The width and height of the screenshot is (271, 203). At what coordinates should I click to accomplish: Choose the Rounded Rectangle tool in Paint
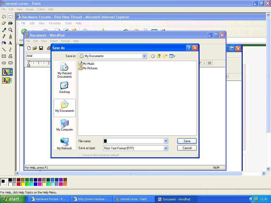11,63
